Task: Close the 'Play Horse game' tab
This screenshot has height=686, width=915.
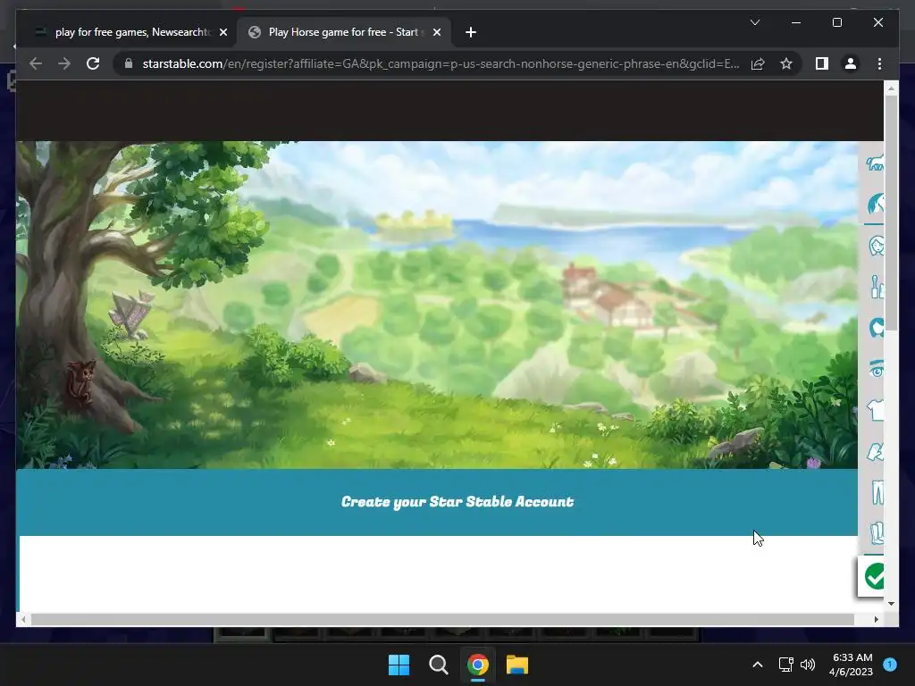Action: point(436,33)
